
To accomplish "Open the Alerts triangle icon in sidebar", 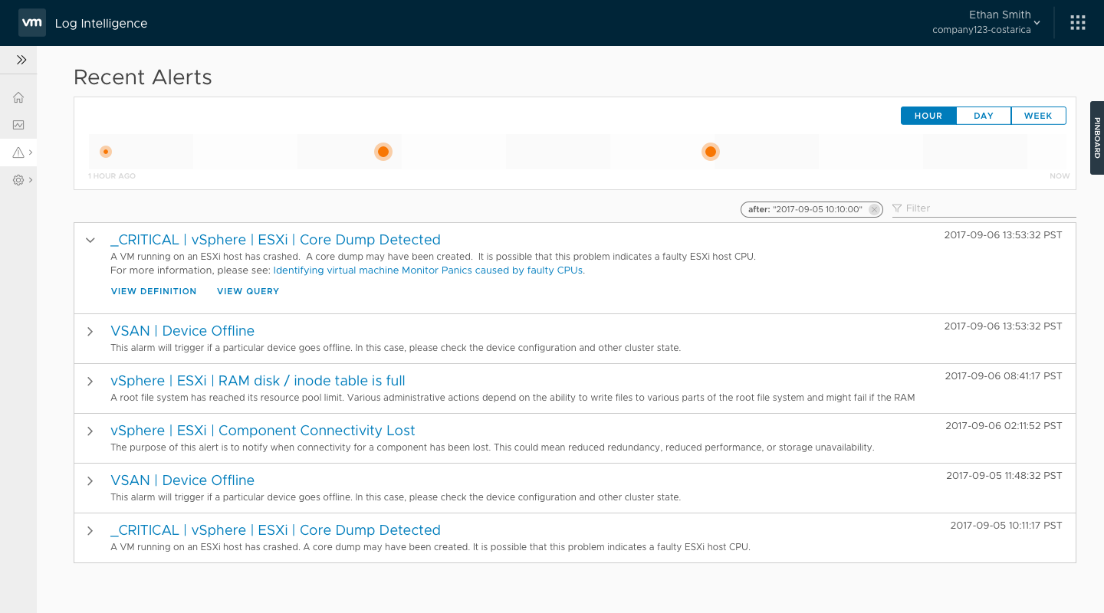I will pyautogui.click(x=18, y=152).
